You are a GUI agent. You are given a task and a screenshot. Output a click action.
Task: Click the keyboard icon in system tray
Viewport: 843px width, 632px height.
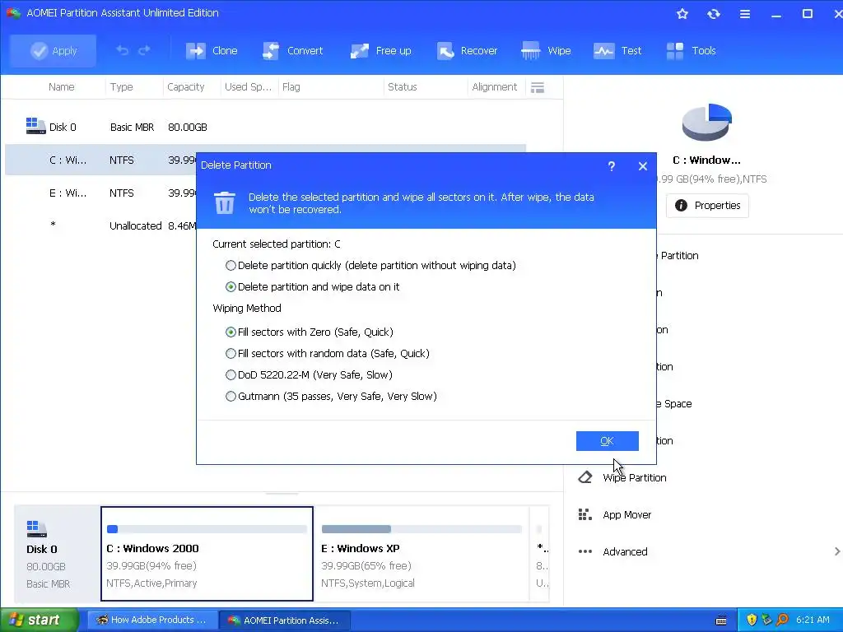[721, 620]
